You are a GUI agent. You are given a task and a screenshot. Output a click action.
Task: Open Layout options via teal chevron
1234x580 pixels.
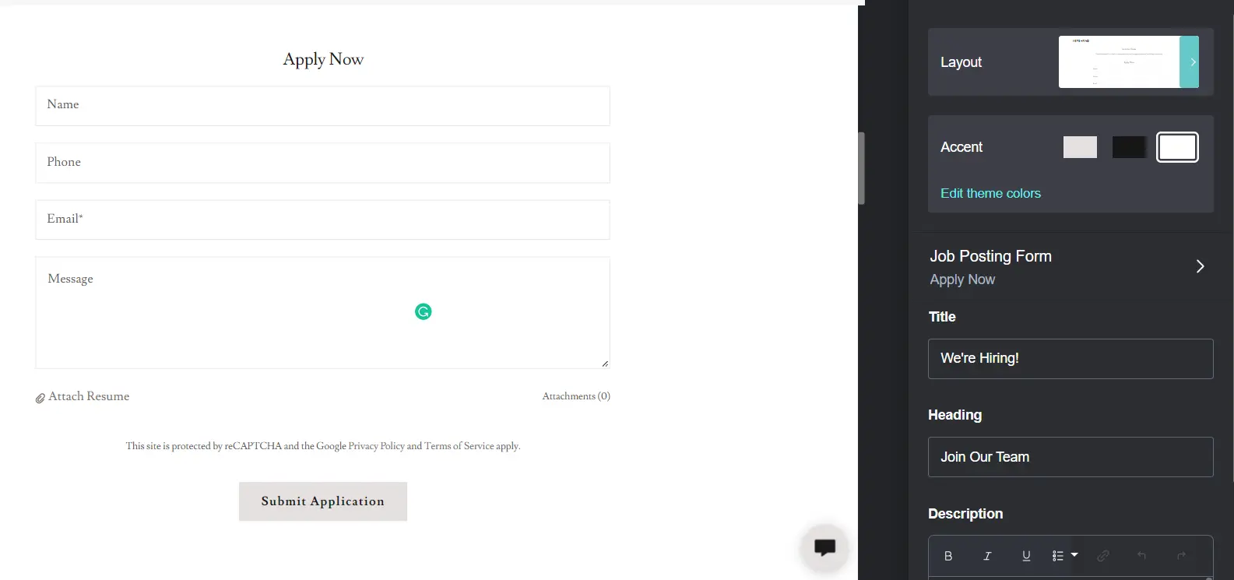1190,62
